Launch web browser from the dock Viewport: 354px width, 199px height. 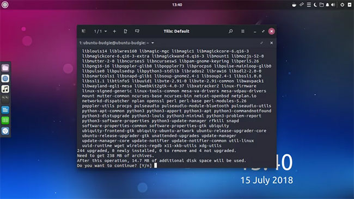pyautogui.click(x=5, y=78)
